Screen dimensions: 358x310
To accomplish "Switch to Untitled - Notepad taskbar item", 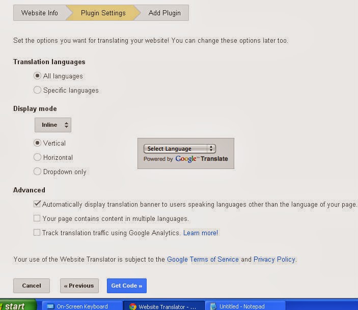I will point(245,306).
